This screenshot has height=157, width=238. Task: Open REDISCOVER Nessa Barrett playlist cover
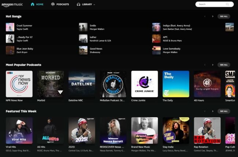point(113,130)
